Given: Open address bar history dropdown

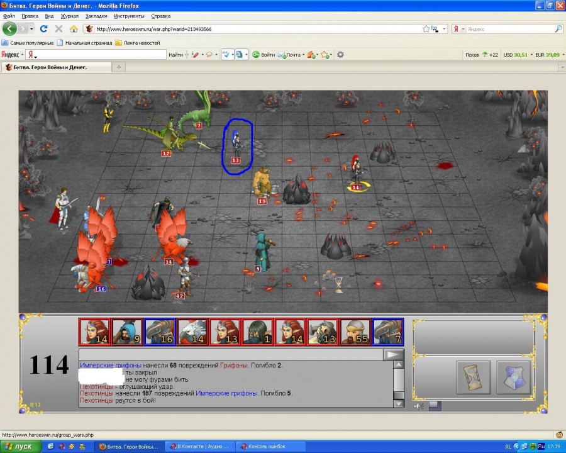Looking at the screenshot, I should pyautogui.click(x=444, y=29).
